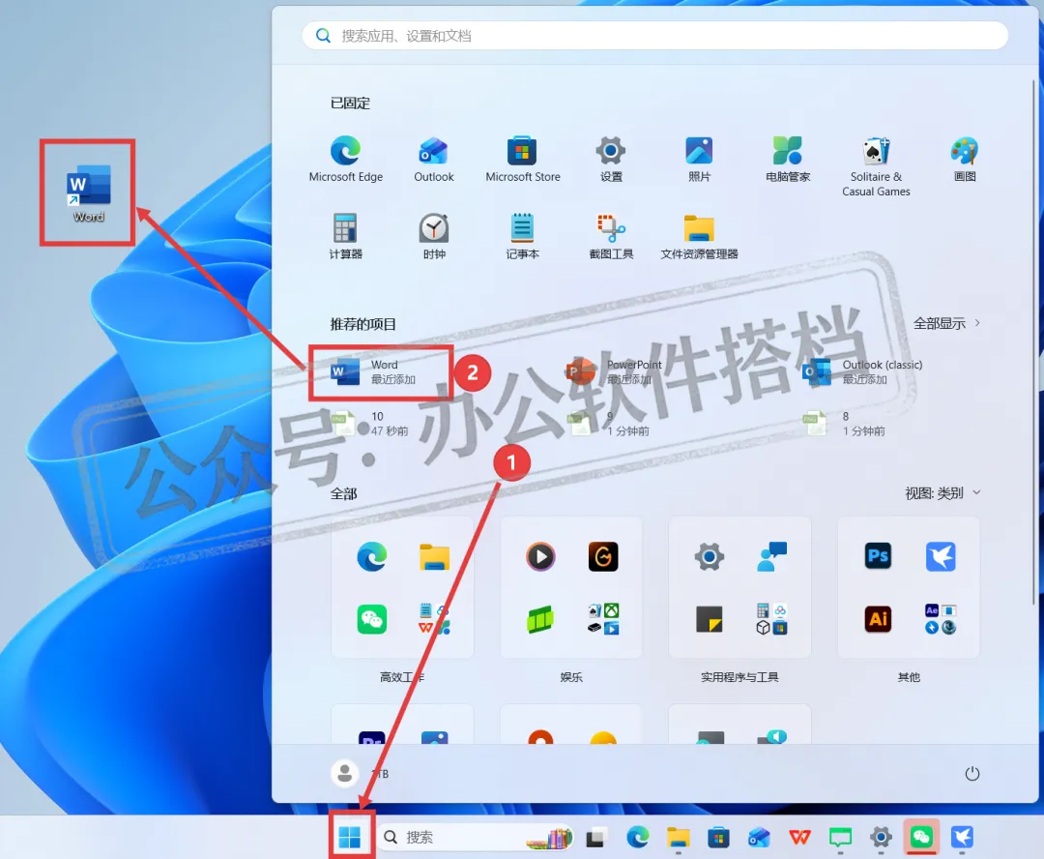The width and height of the screenshot is (1044, 859).
Task: Open File Explorer in 高效工作 group
Action: [x=434, y=556]
